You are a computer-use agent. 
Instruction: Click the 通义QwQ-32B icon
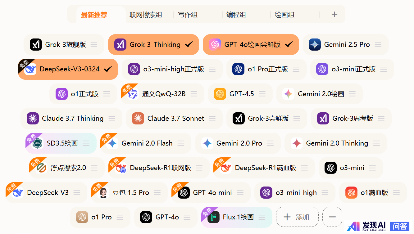point(133,94)
